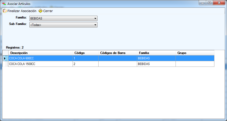227x121 pixels.
Task: Click the Finalizar Asociación label
Action: coord(22,11)
